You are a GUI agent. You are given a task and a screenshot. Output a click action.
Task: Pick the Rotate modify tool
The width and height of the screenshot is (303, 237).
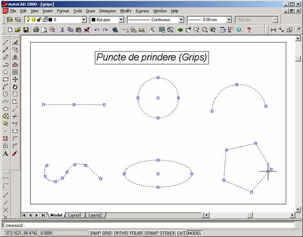[15, 87]
